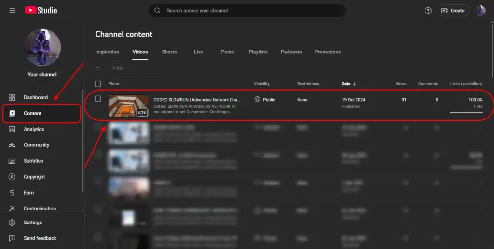Switch to the Shorts tab
Image resolution: width=494 pixels, height=249 pixels.
click(x=169, y=52)
